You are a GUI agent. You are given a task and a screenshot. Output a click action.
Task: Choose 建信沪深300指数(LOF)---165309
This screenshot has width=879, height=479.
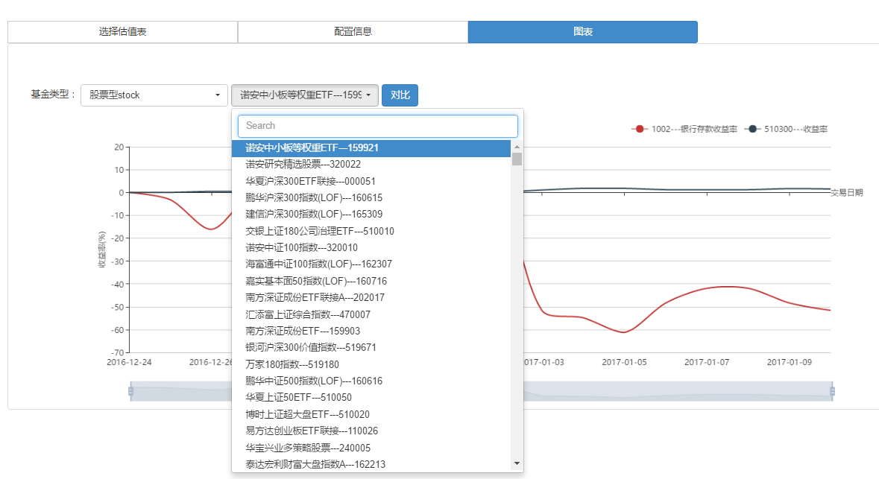pos(371,215)
